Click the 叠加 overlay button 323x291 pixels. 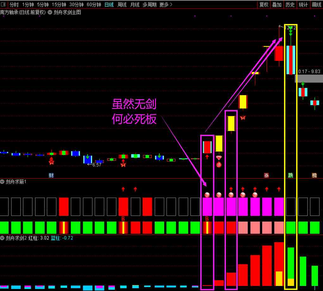click(276, 4)
